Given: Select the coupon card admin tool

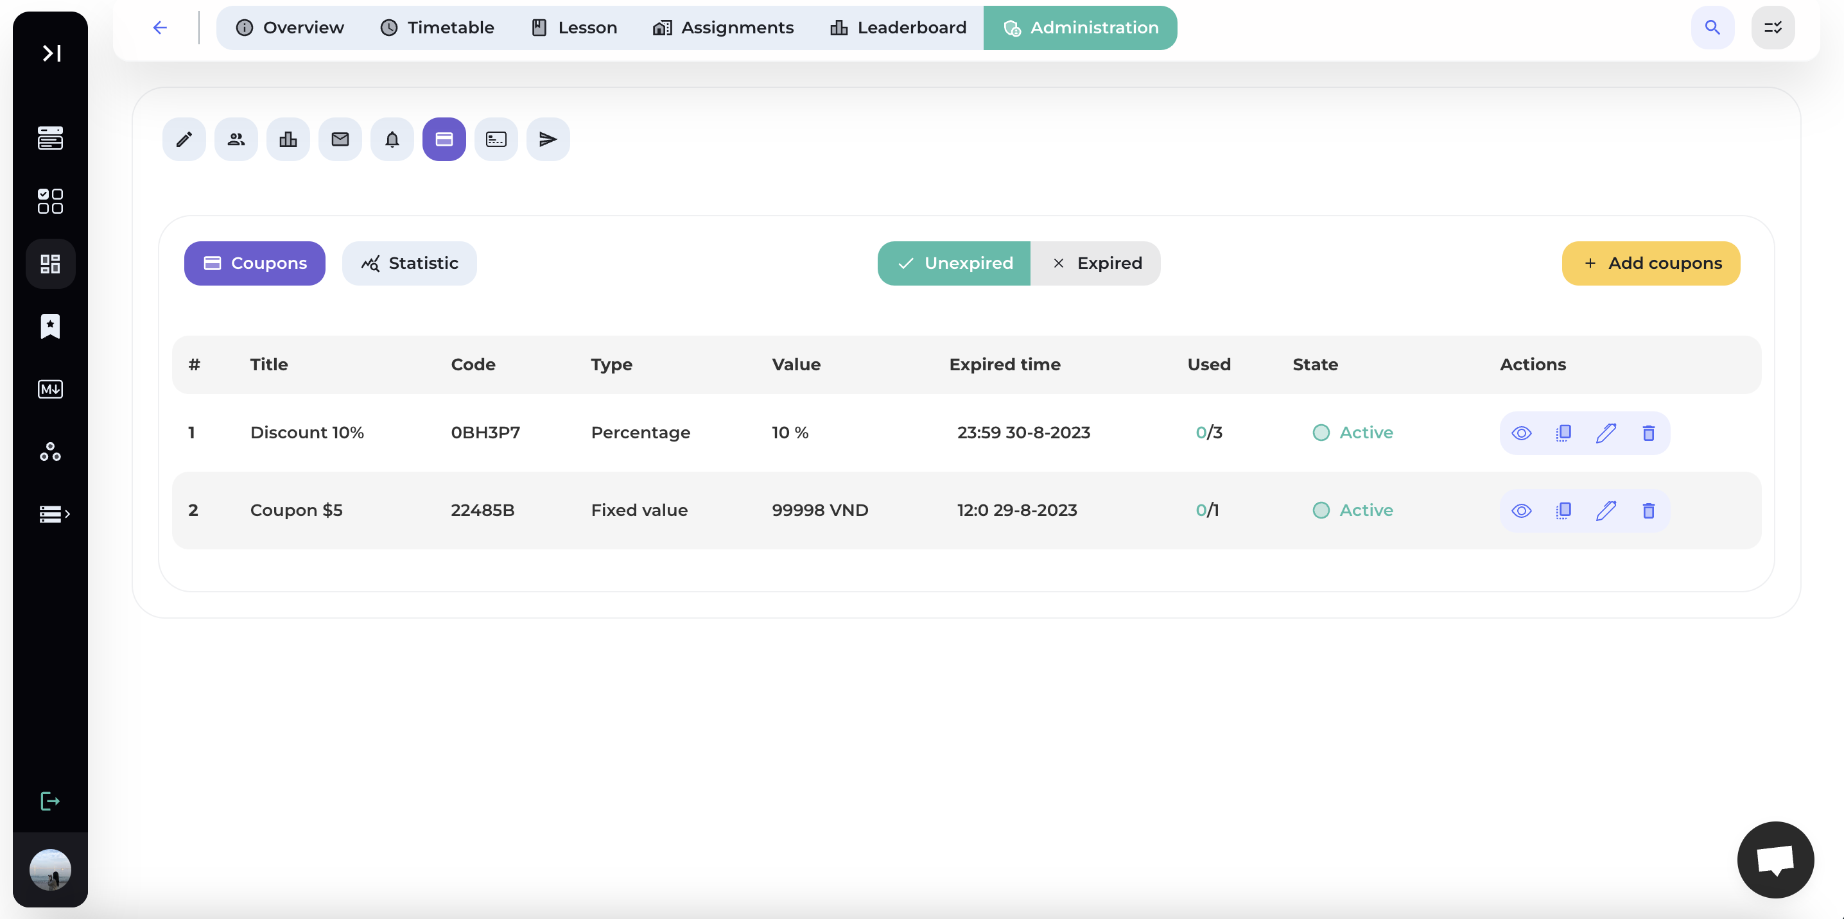Looking at the screenshot, I should (x=444, y=139).
